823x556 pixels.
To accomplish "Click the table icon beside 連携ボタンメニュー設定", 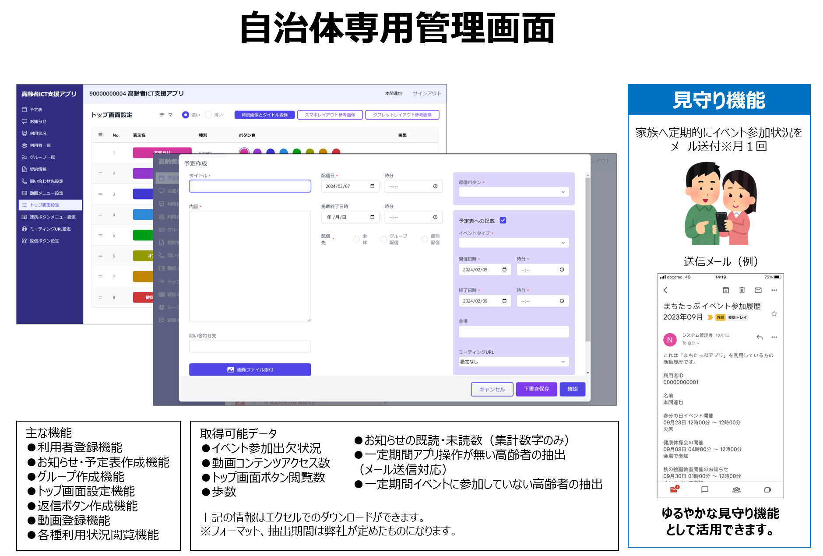I will (x=25, y=217).
